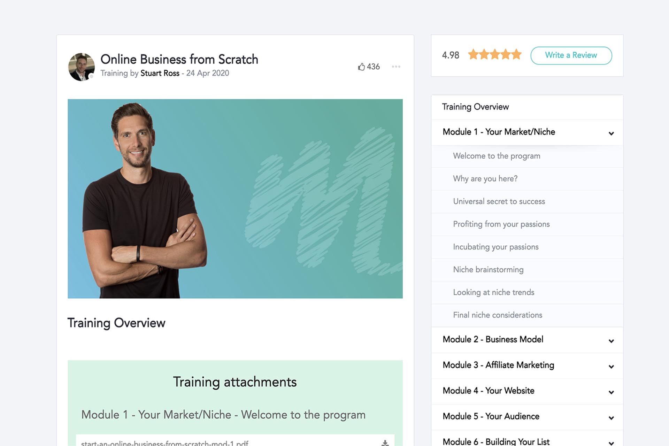669x446 pixels.
Task: Click the Write a Review button
Action: tap(571, 55)
